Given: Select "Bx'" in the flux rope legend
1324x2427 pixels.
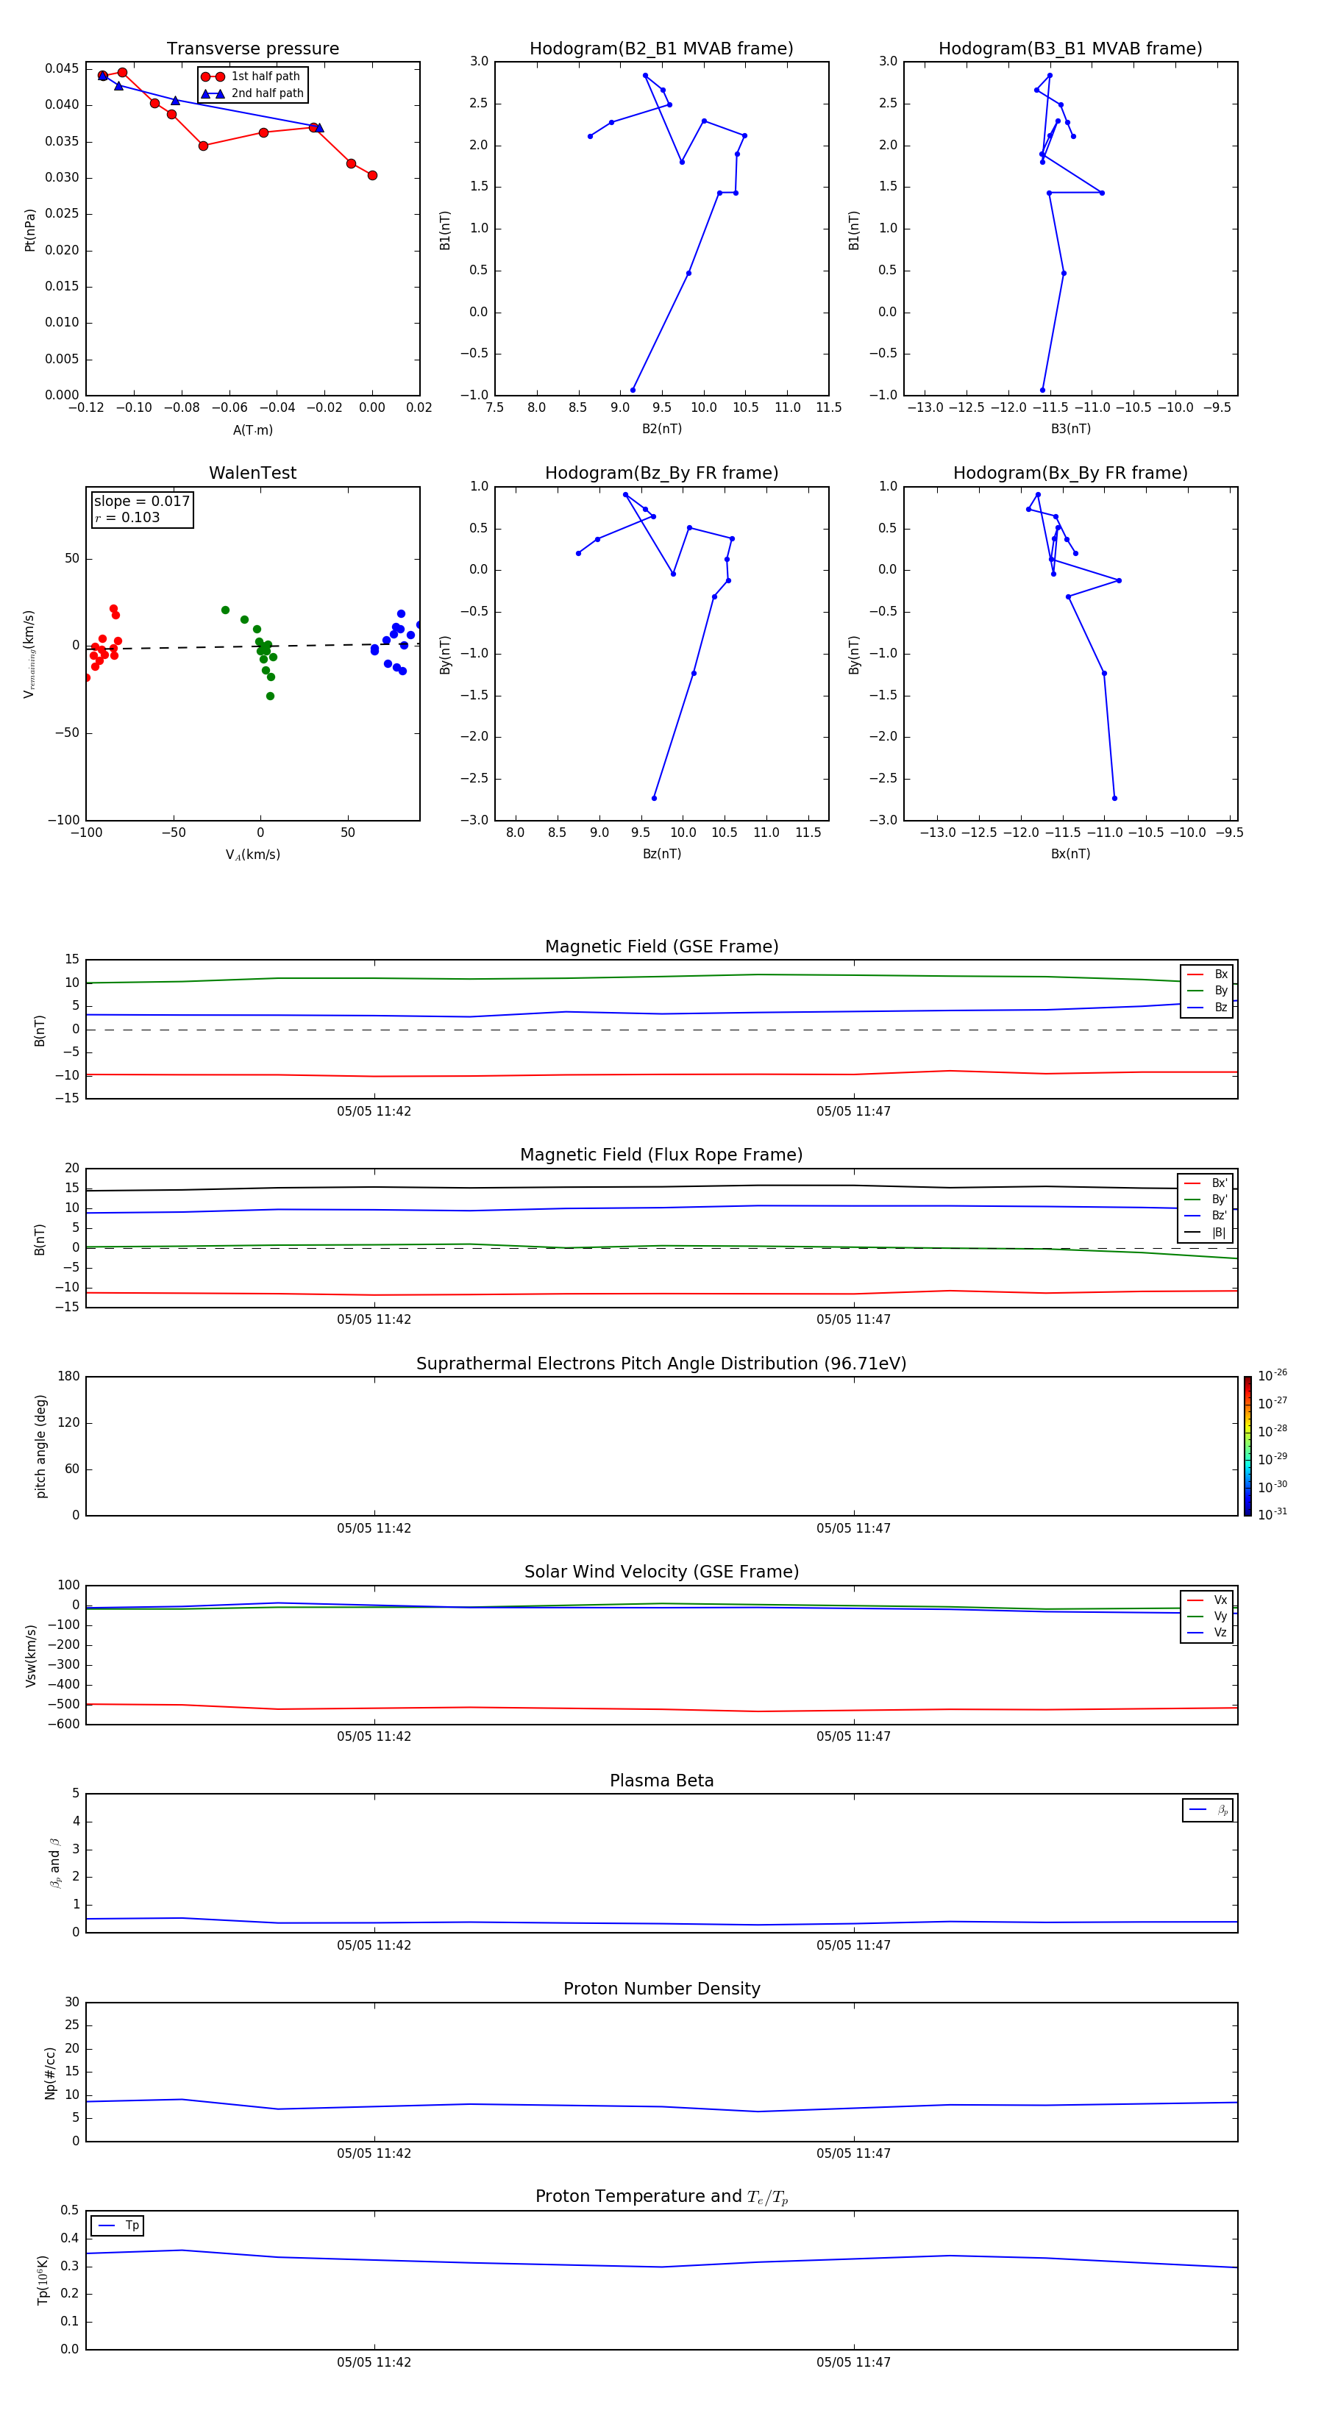Looking at the screenshot, I should point(1206,1183).
